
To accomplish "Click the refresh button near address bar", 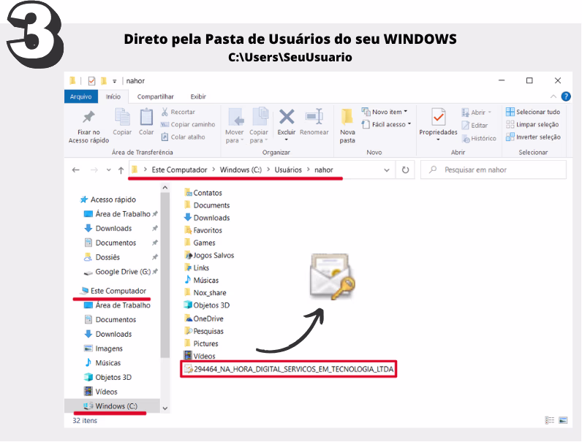I will click(x=405, y=169).
